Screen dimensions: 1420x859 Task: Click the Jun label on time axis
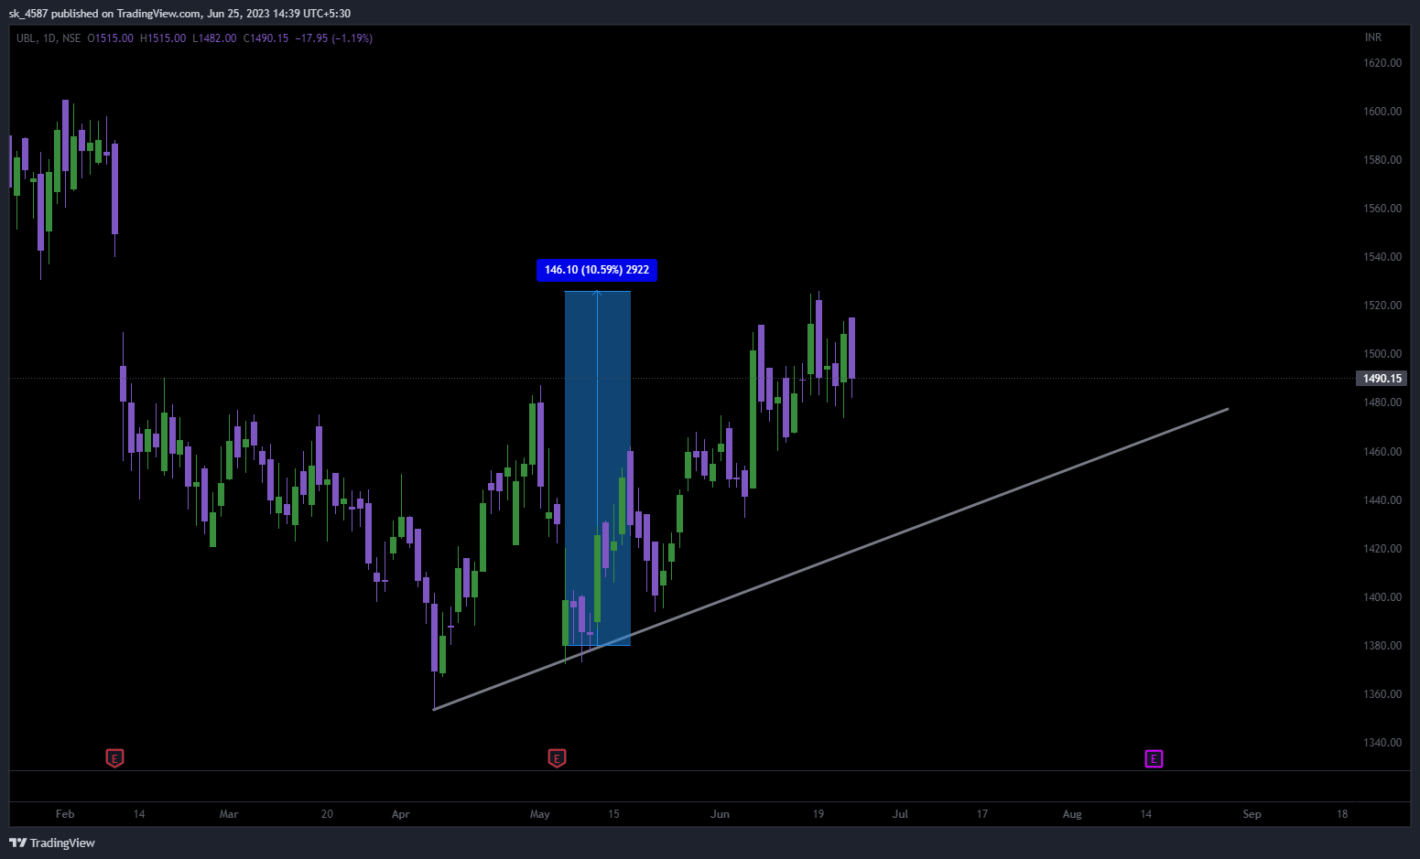[721, 814]
